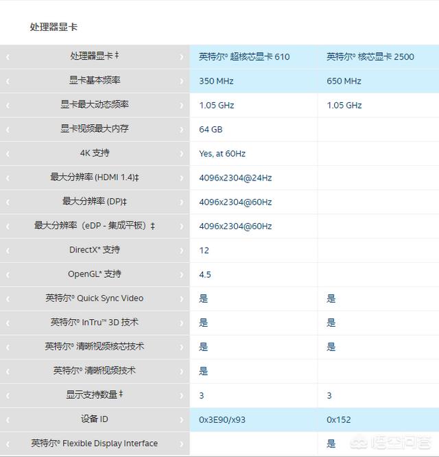Click right chevron of DirectX* 支持 row
The height and width of the screenshot is (457, 439).
point(182,250)
